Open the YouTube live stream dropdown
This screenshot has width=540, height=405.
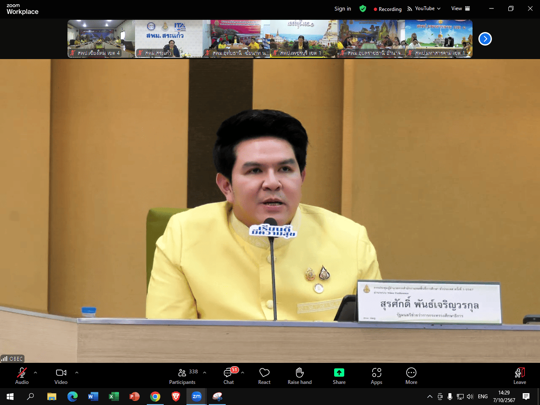click(x=424, y=8)
